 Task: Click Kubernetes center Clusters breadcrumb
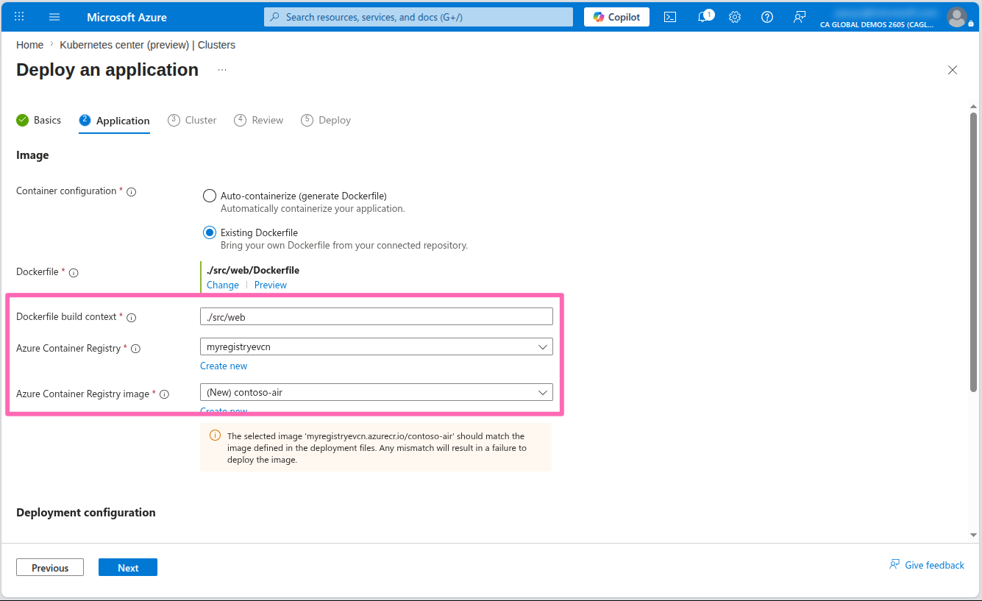(147, 45)
